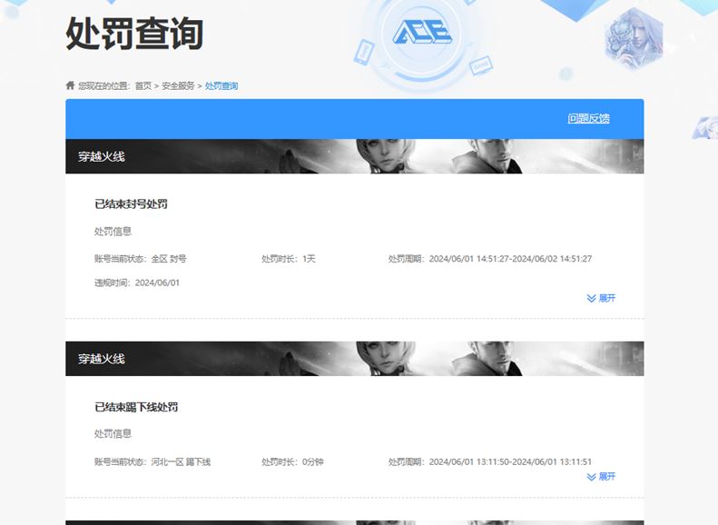
Task: Click the character hexagon avatar image
Action: (634, 39)
